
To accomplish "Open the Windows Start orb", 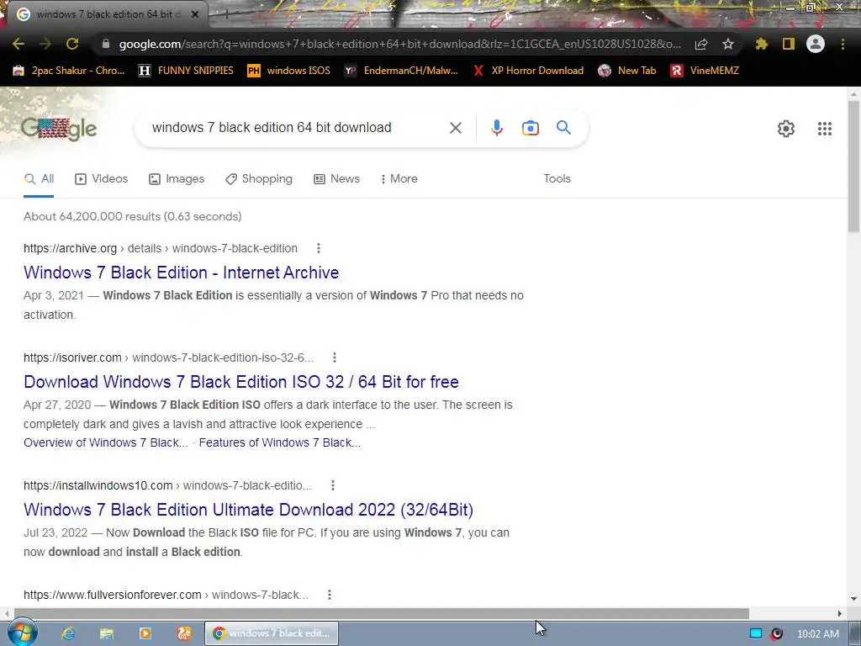I will point(22,633).
